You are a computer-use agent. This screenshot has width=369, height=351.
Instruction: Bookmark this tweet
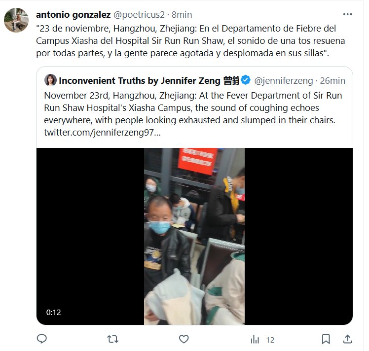(x=326, y=339)
